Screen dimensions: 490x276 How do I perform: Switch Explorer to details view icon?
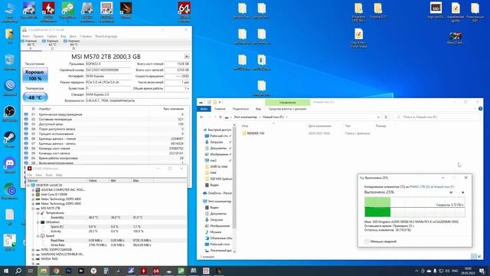coord(474,257)
